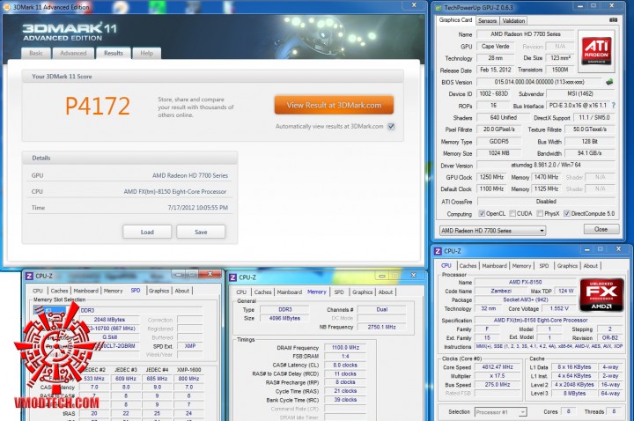Screen dimensions: 634x421
Task: Click the GPU-Z screenshot camera icon
Action: pyautogui.click(x=613, y=19)
